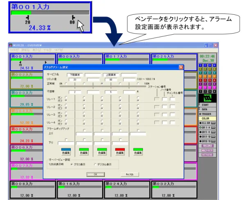244x200 pixels.
Task: Select black pen button 1 in side panel
Action: [201, 91]
